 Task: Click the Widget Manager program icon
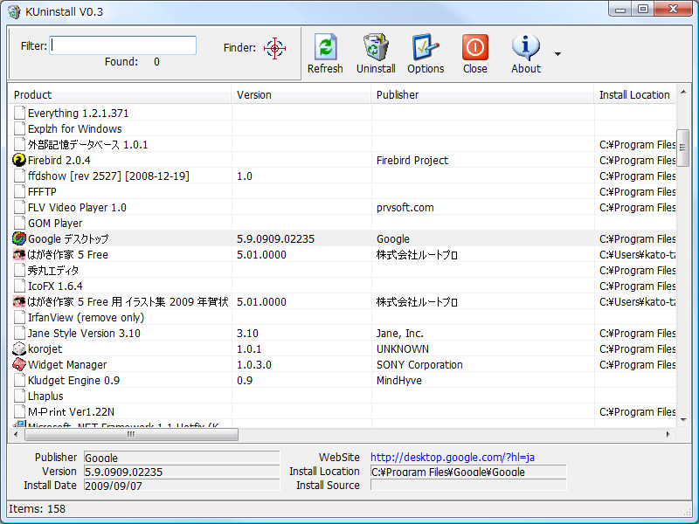(18, 364)
